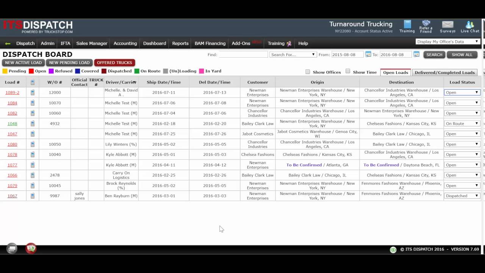485x273 pixels.
Task: Open the Sales Manager menu
Action: (92, 43)
